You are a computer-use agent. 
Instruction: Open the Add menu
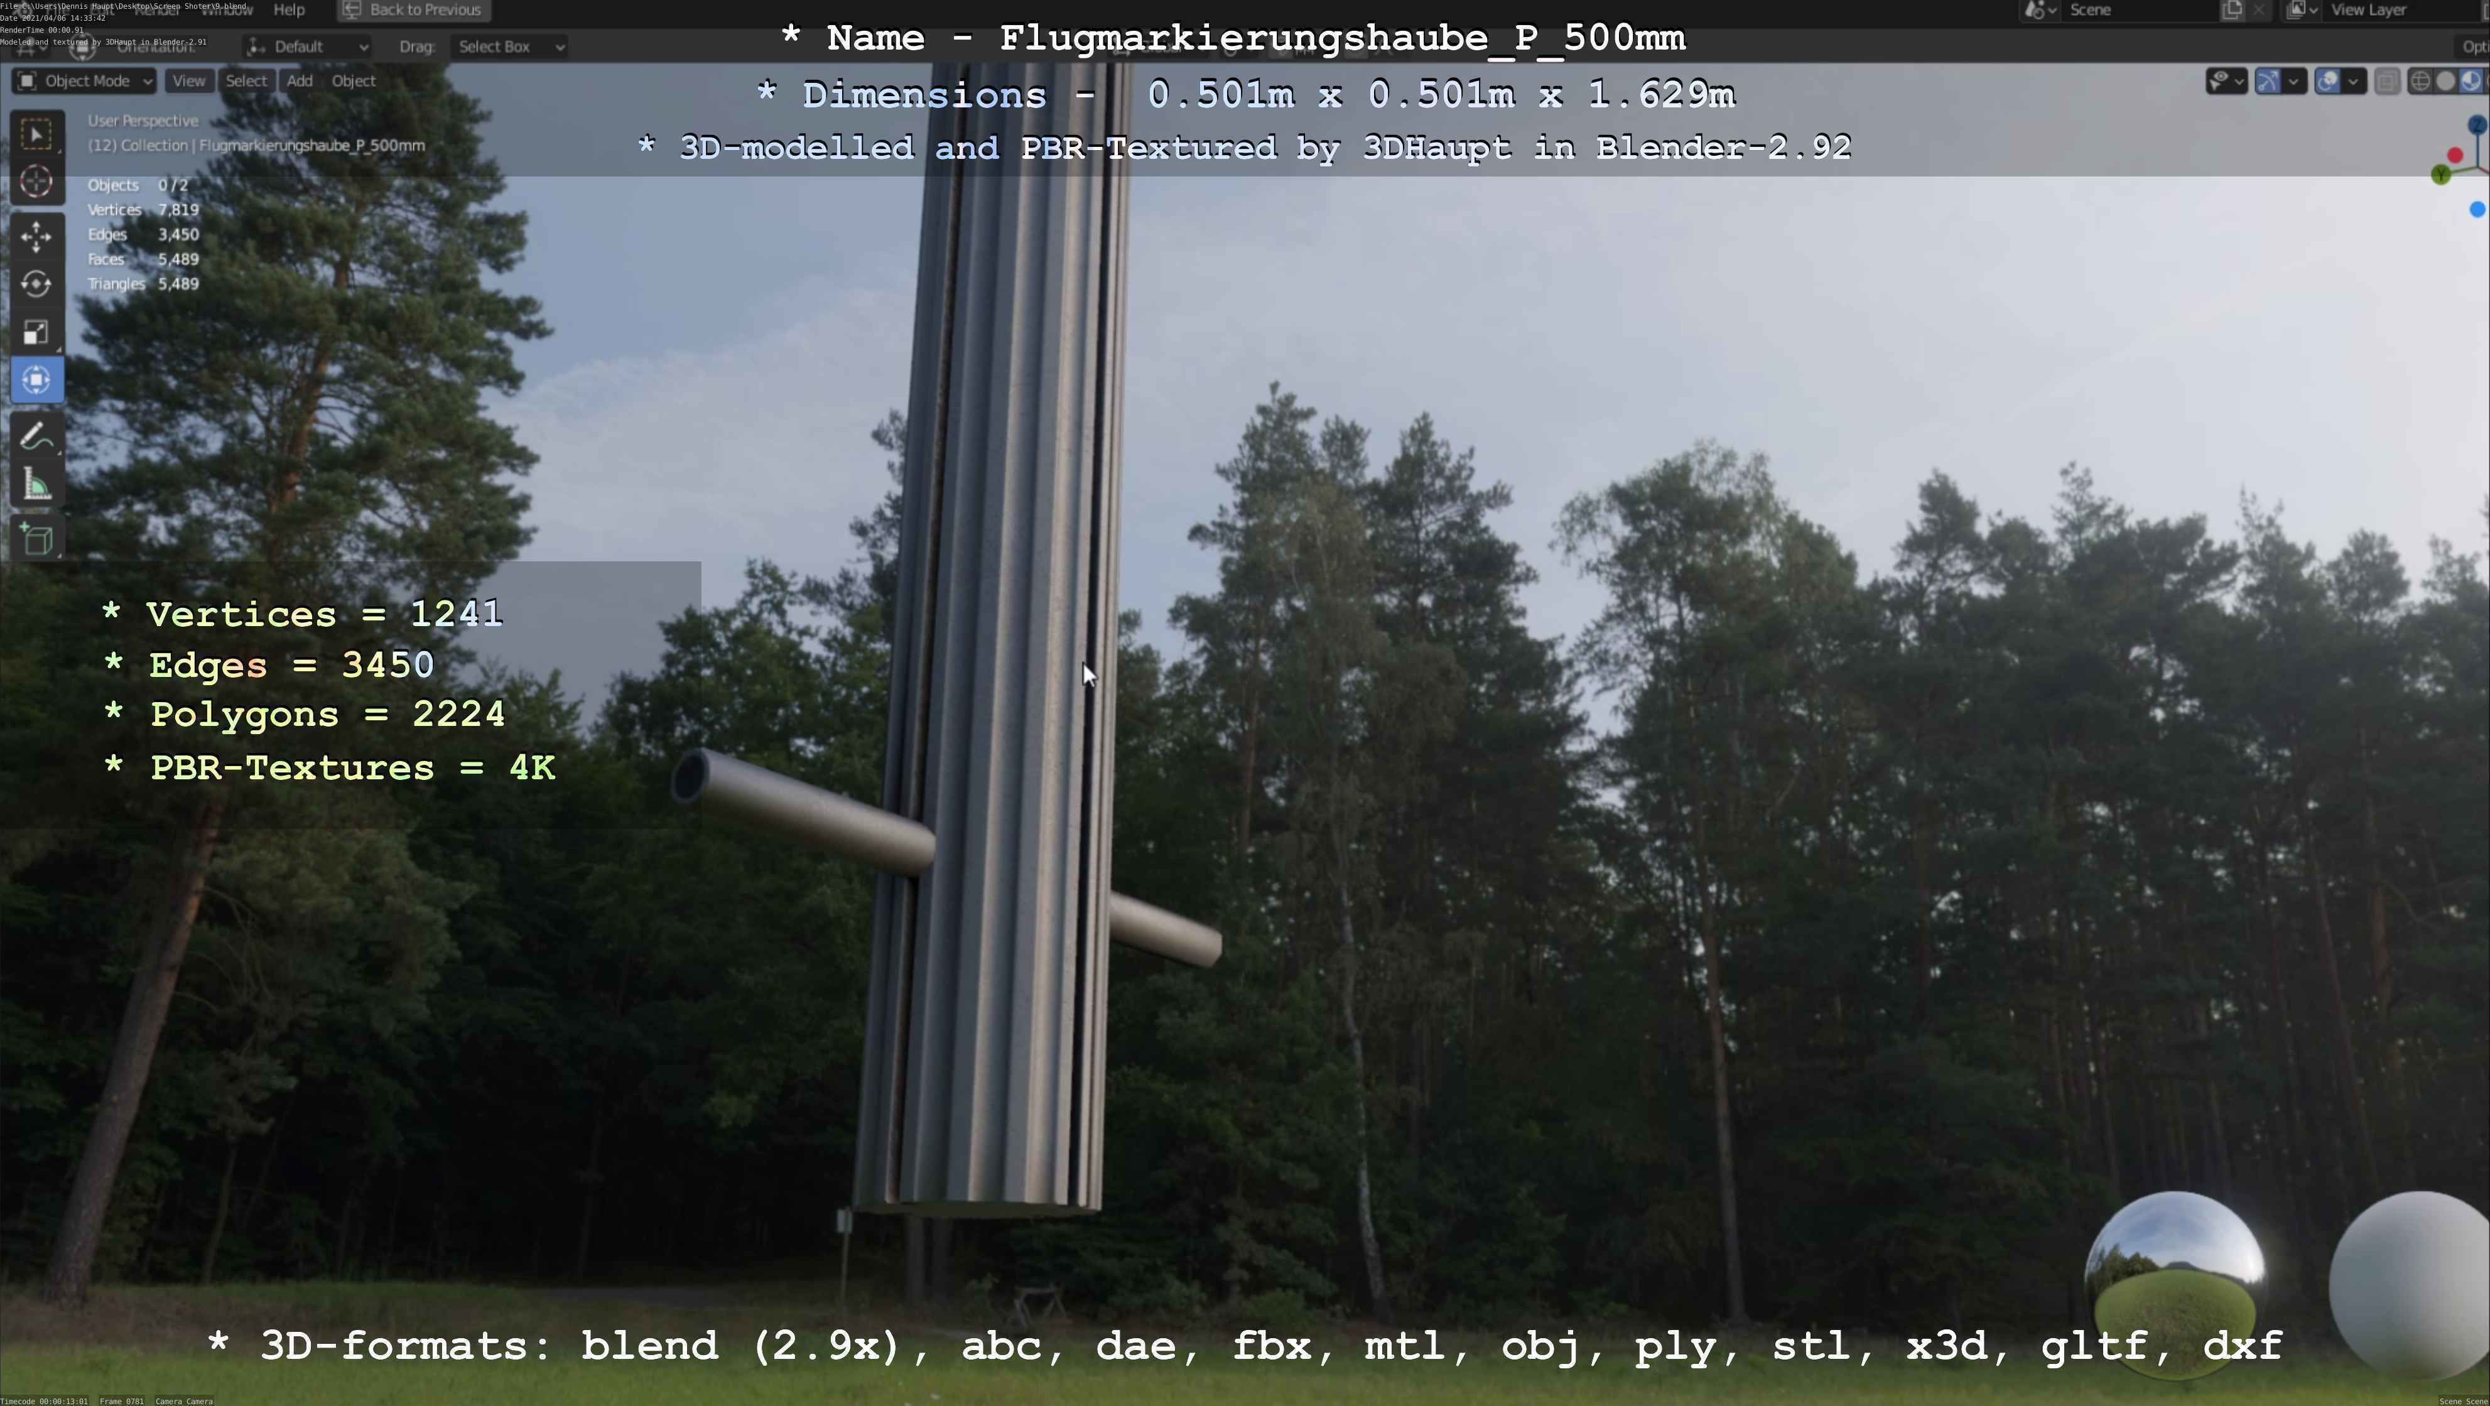click(299, 81)
